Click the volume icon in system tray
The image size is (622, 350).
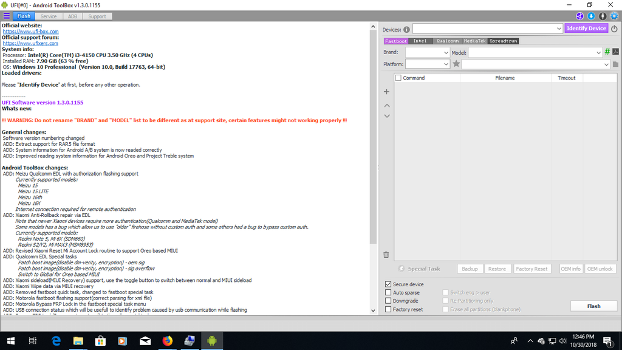click(562, 341)
